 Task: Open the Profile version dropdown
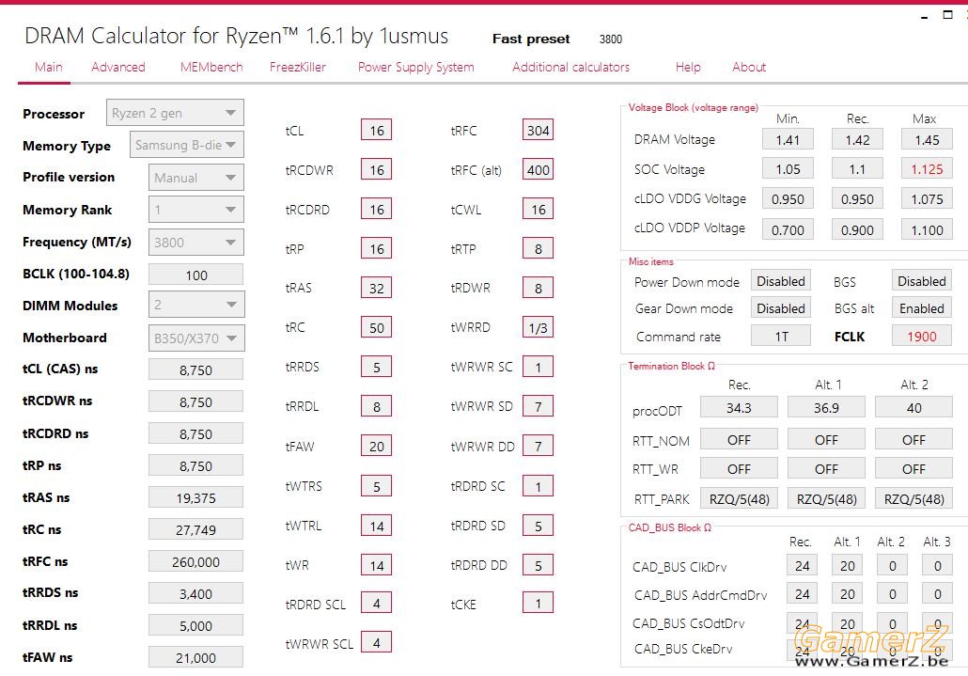[195, 177]
